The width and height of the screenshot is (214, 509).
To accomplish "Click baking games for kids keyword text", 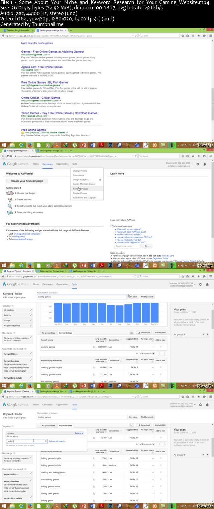I will (x=51, y=465).
